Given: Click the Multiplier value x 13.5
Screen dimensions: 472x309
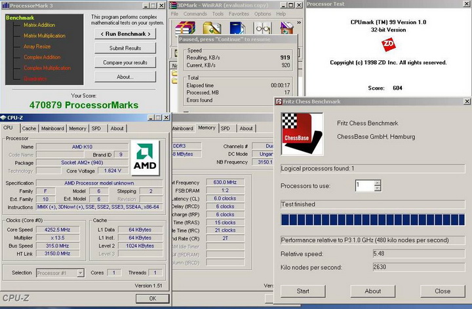Looking at the screenshot, I should pyautogui.click(x=58, y=238).
